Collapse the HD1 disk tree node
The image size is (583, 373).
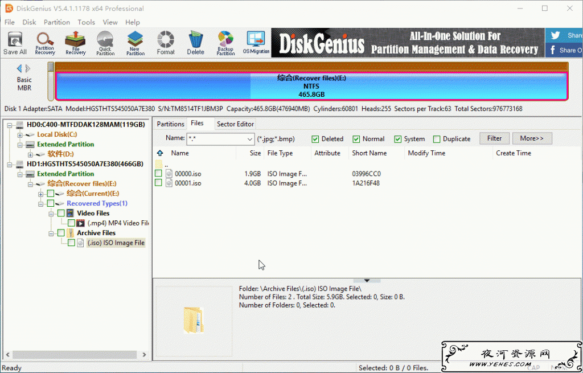pyautogui.click(x=10, y=165)
